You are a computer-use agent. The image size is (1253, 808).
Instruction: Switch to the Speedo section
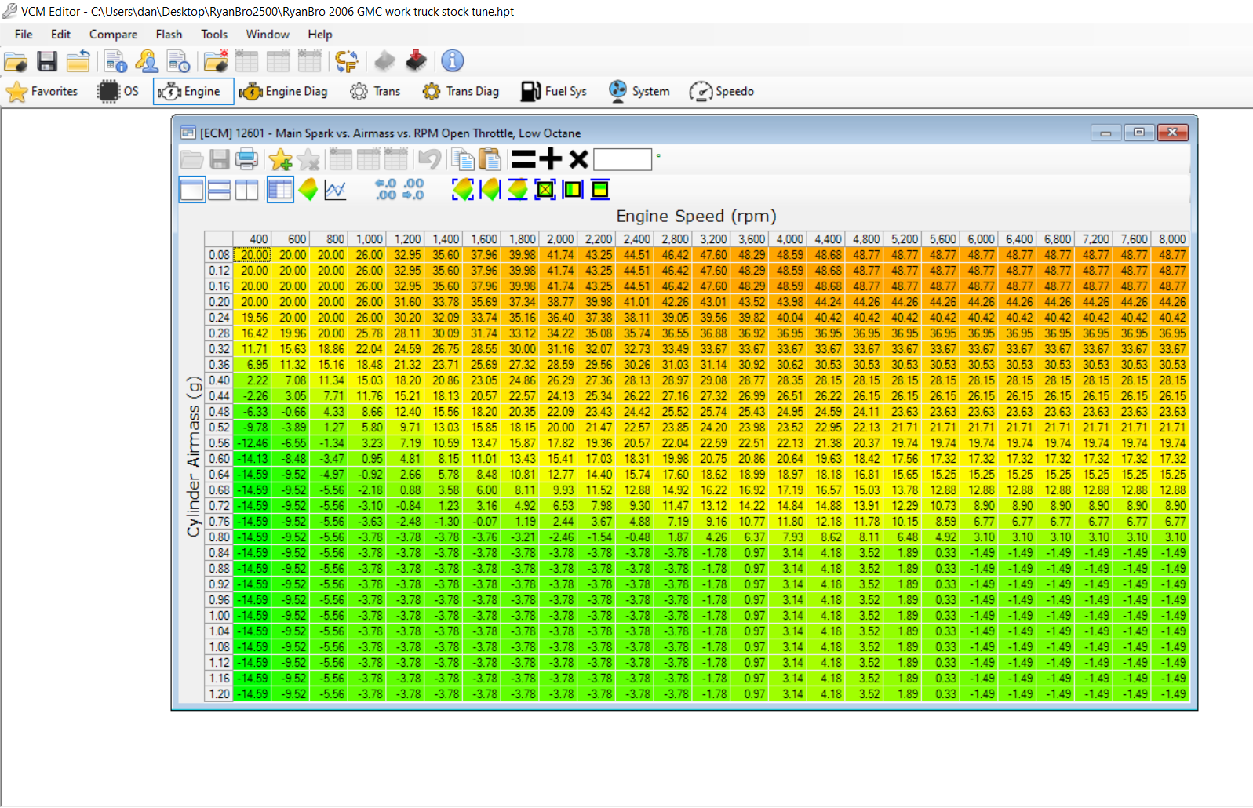721,92
